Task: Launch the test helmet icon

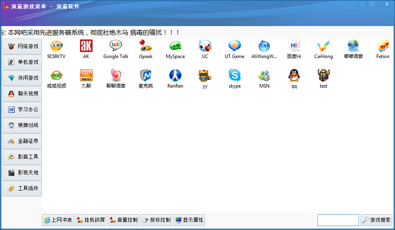Action: (x=323, y=76)
